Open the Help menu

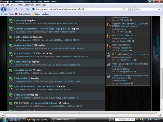coord(44,5)
